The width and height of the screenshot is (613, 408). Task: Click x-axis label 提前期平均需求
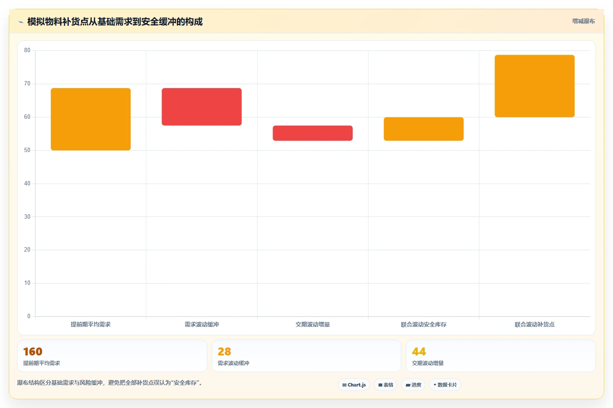point(91,324)
